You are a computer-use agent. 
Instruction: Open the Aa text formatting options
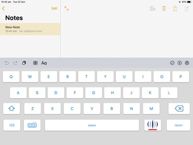pyautogui.click(x=44, y=63)
